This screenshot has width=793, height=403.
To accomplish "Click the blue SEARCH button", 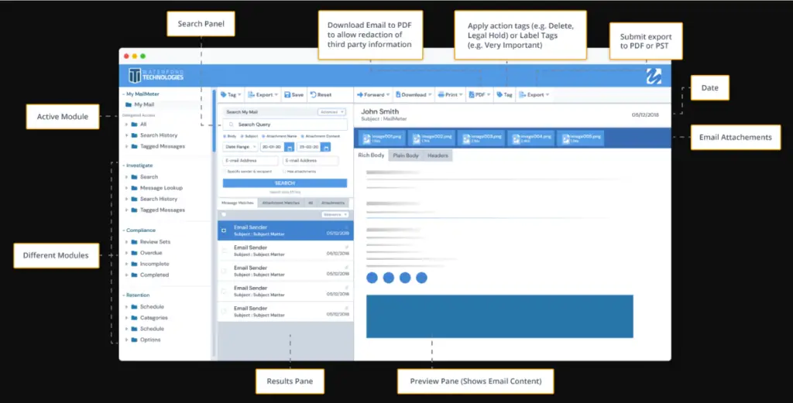I will (285, 183).
